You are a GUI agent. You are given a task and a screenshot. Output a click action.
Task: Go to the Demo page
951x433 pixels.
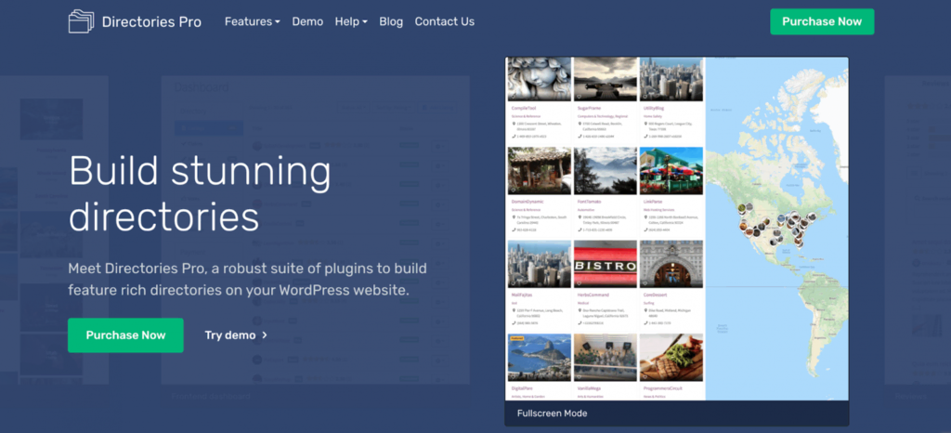(x=307, y=21)
